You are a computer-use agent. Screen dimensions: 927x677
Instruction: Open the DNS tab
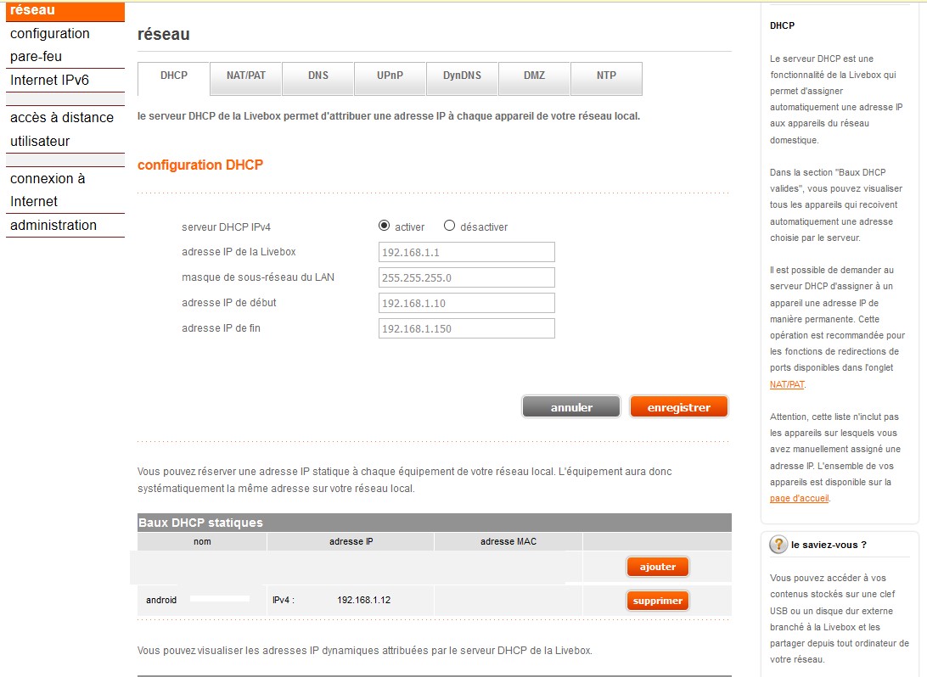[x=317, y=77]
